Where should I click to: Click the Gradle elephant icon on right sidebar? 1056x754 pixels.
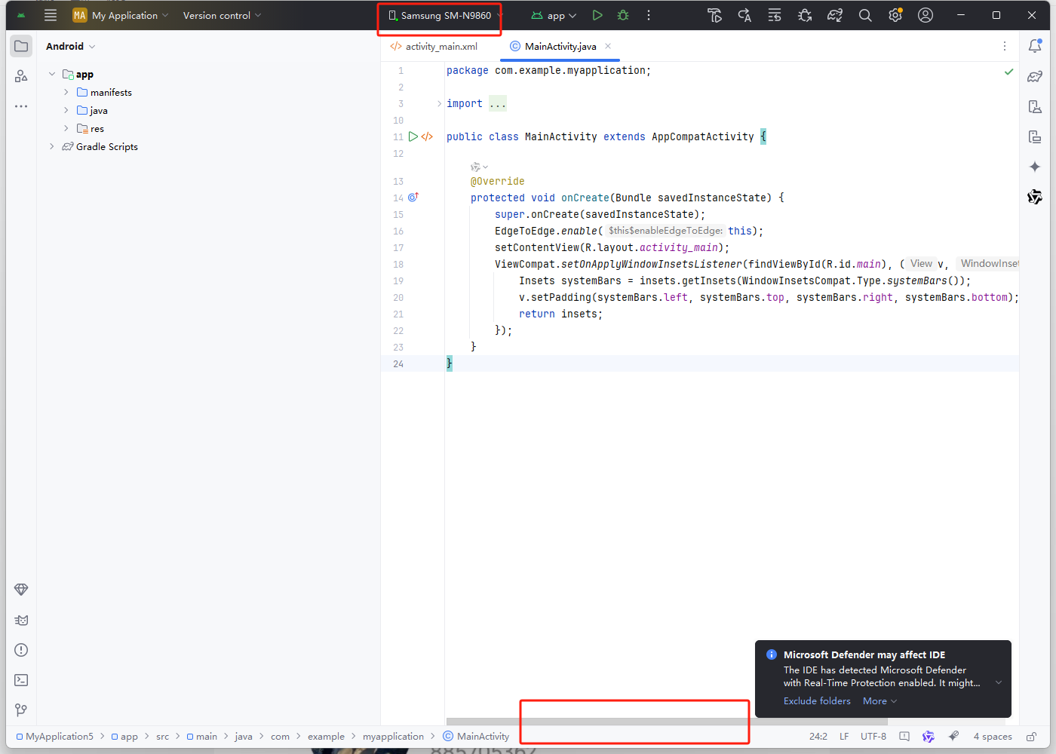[x=1035, y=76]
